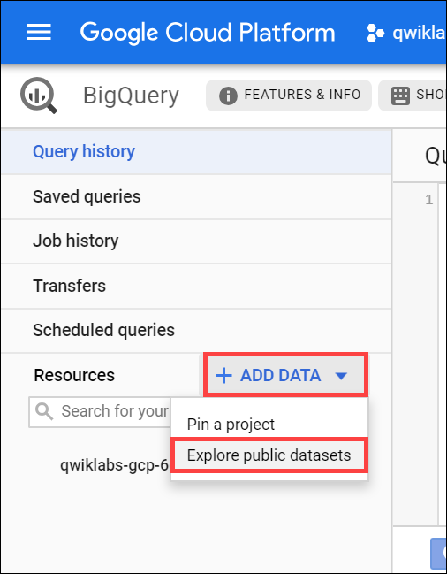Open the hamburger navigation menu
This screenshot has height=574, width=447.
coord(39,32)
